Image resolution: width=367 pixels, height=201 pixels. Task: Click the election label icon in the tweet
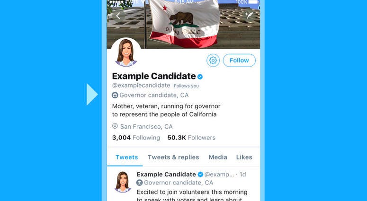click(140, 183)
